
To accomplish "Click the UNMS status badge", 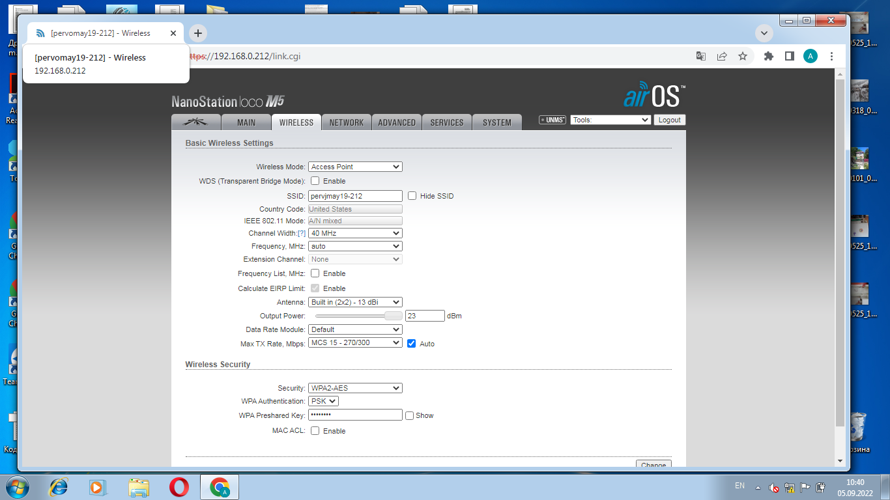I will (x=552, y=120).
